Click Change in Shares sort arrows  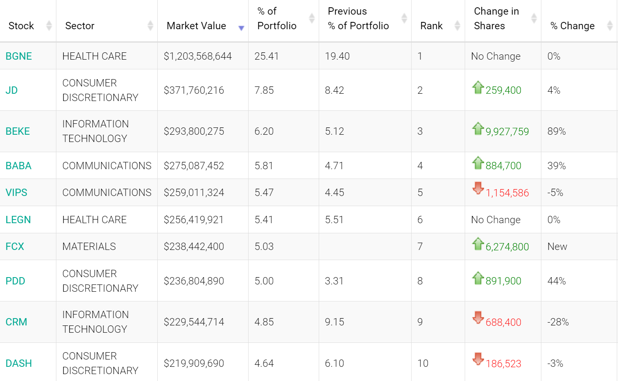(534, 18)
